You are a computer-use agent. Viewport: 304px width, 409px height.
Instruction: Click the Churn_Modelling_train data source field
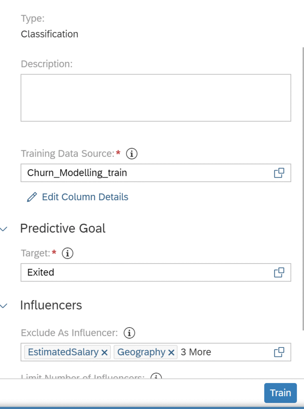[x=156, y=173]
